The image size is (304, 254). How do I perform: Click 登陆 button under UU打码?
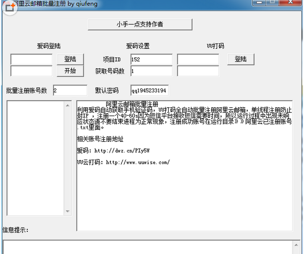click(x=241, y=59)
